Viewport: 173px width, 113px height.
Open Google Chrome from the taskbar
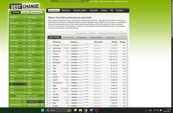point(86,110)
